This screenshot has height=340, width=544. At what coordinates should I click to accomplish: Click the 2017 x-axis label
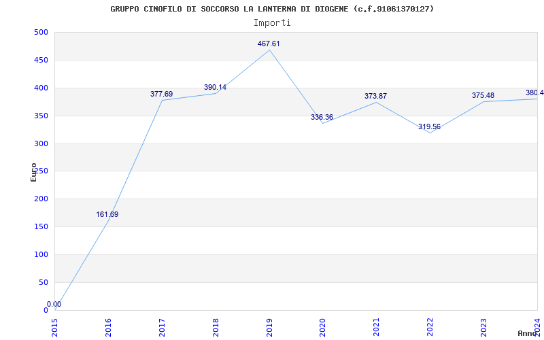tap(162, 327)
